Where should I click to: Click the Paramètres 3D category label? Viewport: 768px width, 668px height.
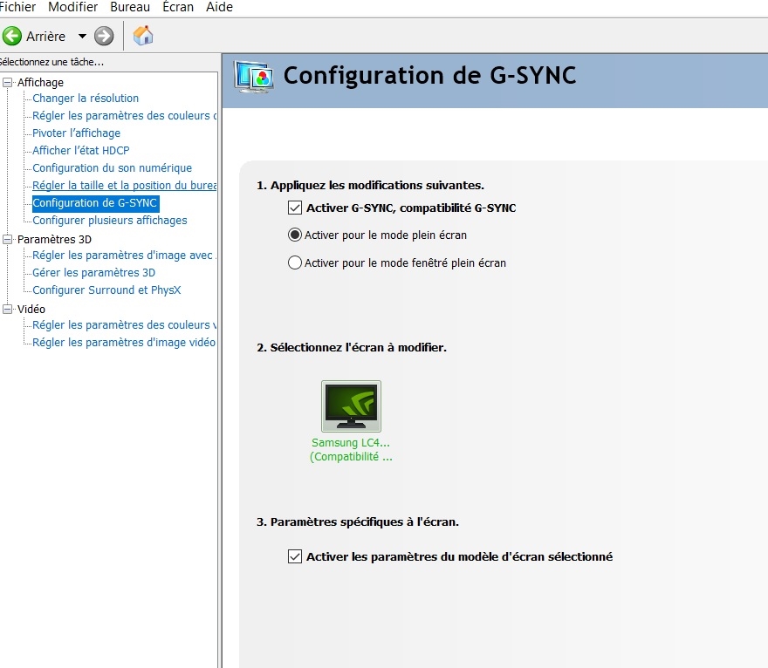[x=54, y=239]
